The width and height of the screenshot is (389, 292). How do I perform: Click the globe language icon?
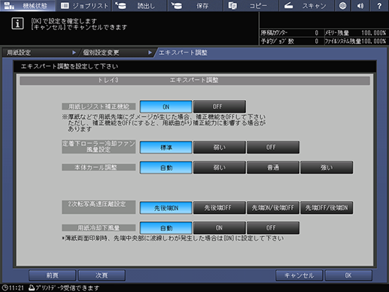pyautogui.click(x=343, y=5)
